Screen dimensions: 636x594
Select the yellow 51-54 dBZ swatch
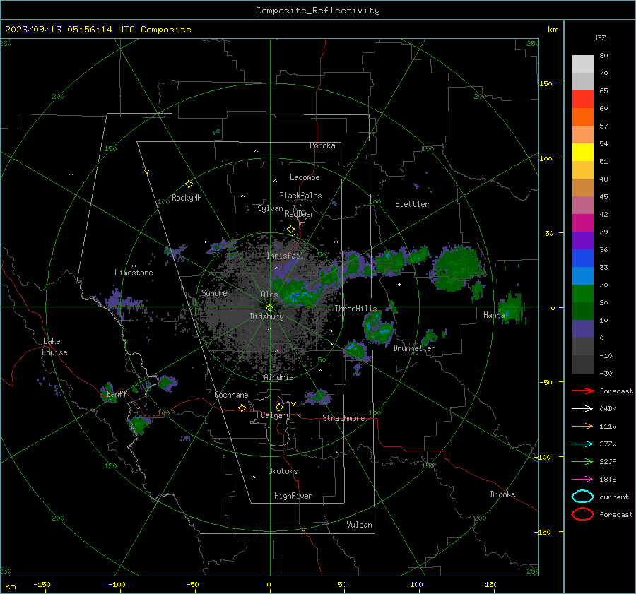click(x=582, y=153)
